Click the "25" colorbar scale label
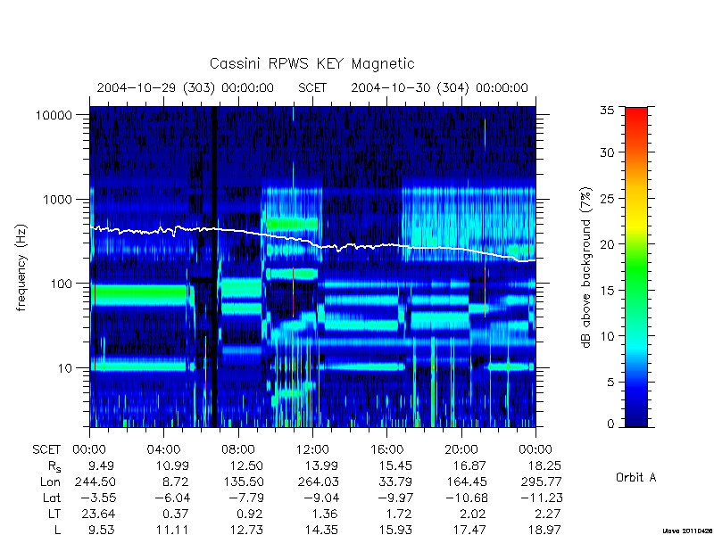The width and height of the screenshot is (714, 535). (607, 199)
